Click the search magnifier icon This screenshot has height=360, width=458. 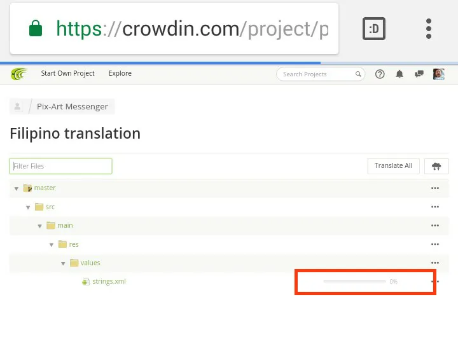point(358,74)
